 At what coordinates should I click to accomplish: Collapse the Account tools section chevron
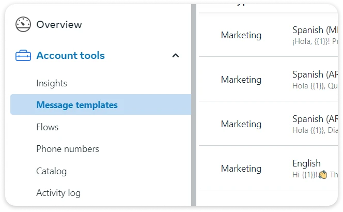(x=176, y=55)
